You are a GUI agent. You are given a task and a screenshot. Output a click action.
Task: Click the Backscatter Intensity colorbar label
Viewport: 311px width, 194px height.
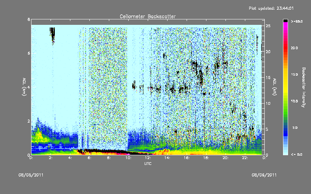(304, 87)
